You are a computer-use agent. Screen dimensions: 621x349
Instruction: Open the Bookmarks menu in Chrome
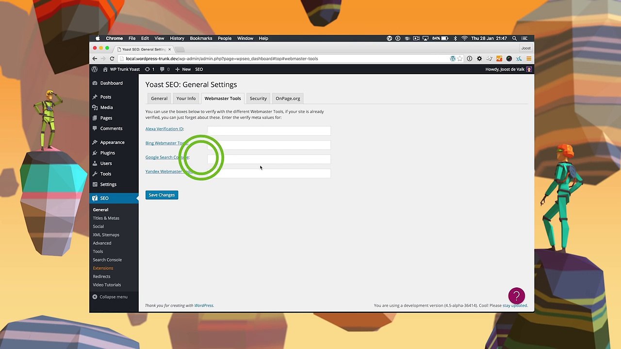(x=201, y=38)
